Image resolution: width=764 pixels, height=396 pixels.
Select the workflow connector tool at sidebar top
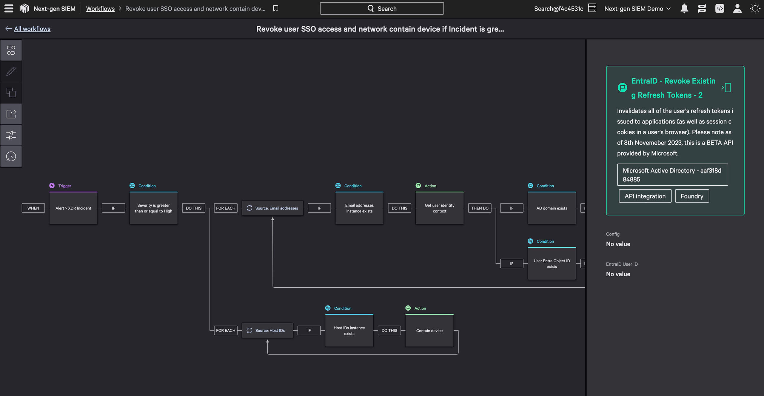coord(11,50)
